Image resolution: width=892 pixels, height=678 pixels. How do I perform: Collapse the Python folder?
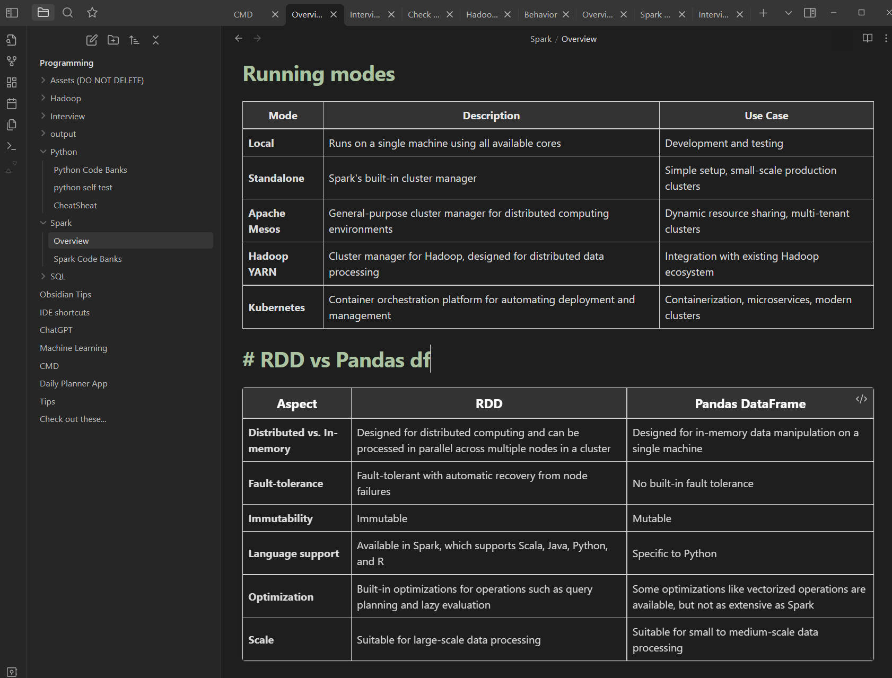[x=63, y=152]
